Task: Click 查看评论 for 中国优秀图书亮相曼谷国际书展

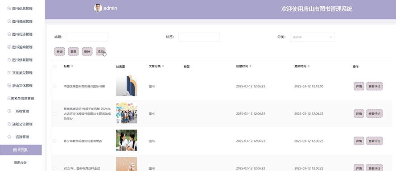Action: [x=374, y=86]
